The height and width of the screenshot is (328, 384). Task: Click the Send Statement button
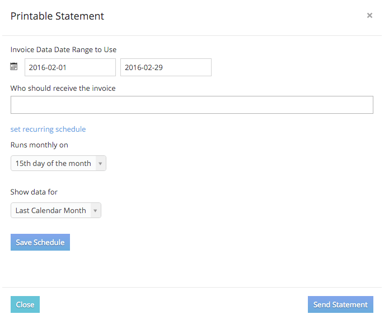click(340, 304)
